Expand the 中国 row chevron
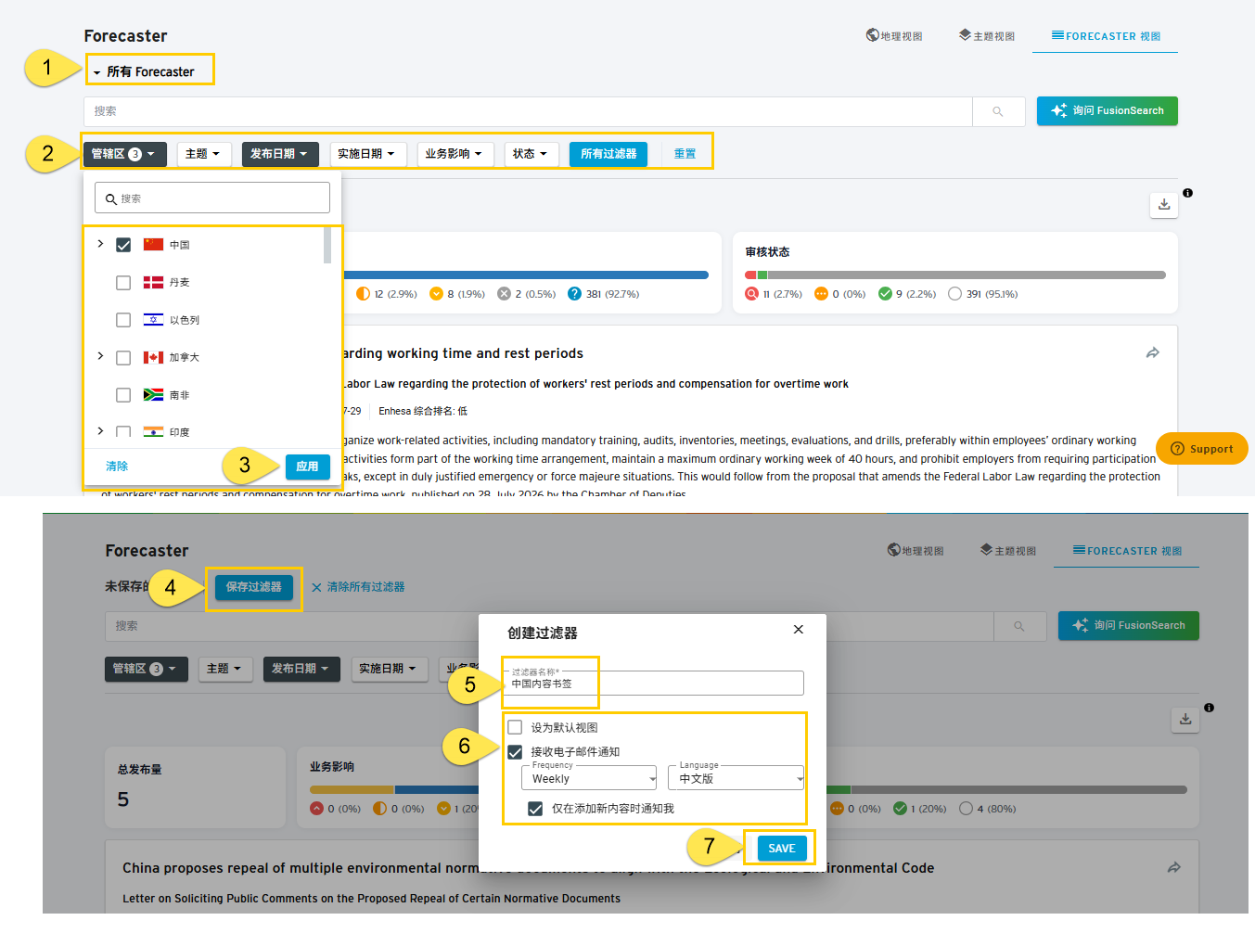 pos(100,244)
